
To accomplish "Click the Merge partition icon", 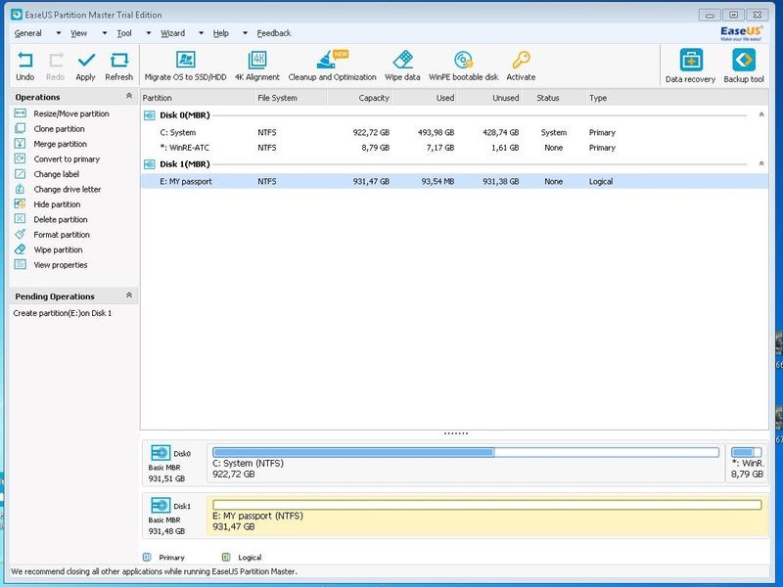I will point(20,144).
